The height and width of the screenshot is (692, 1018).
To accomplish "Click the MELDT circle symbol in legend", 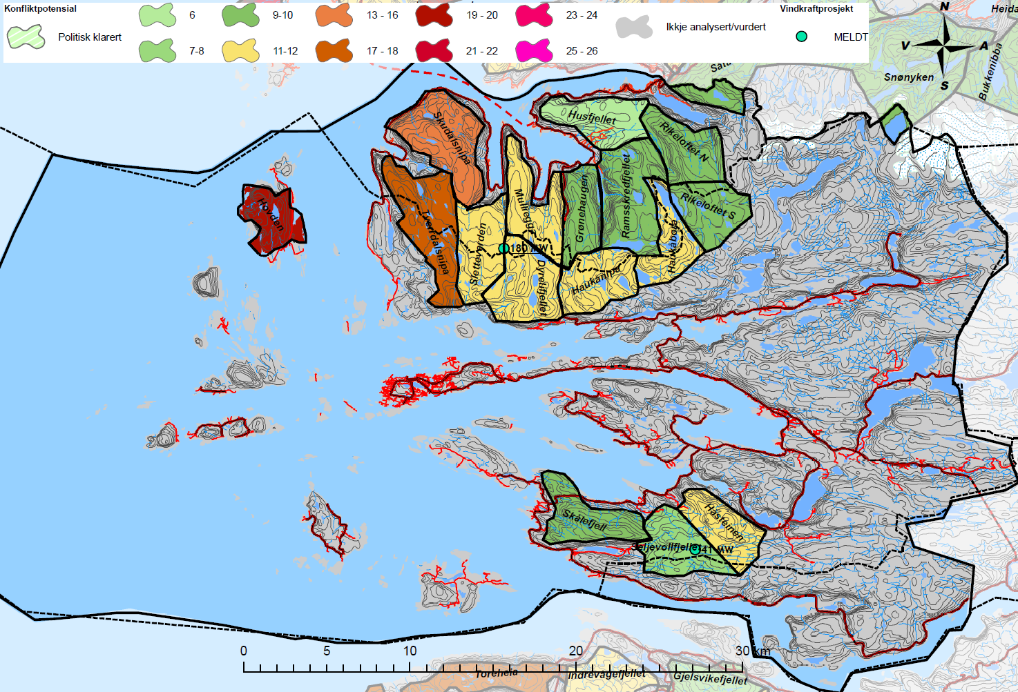I will (x=801, y=37).
